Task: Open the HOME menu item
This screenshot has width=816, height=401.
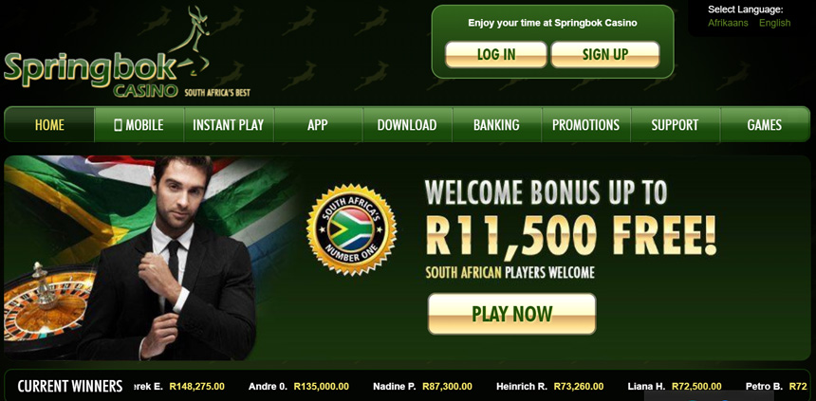Action: [49, 125]
